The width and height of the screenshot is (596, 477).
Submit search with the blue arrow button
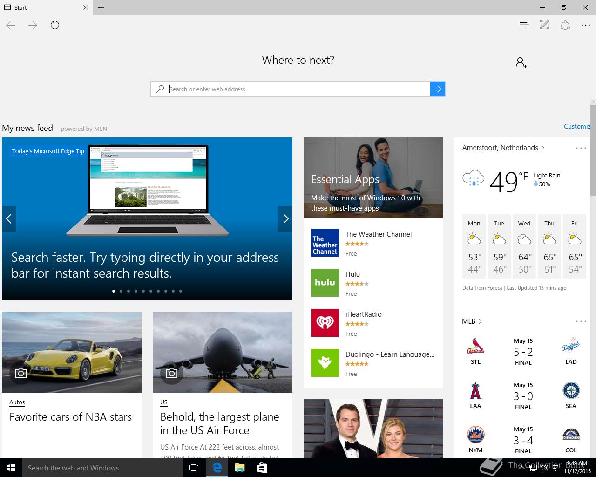438,89
